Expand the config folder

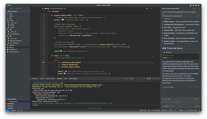[x=18, y=16]
